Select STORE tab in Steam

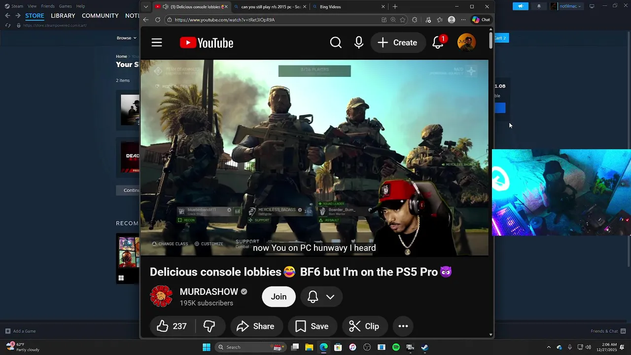click(35, 16)
